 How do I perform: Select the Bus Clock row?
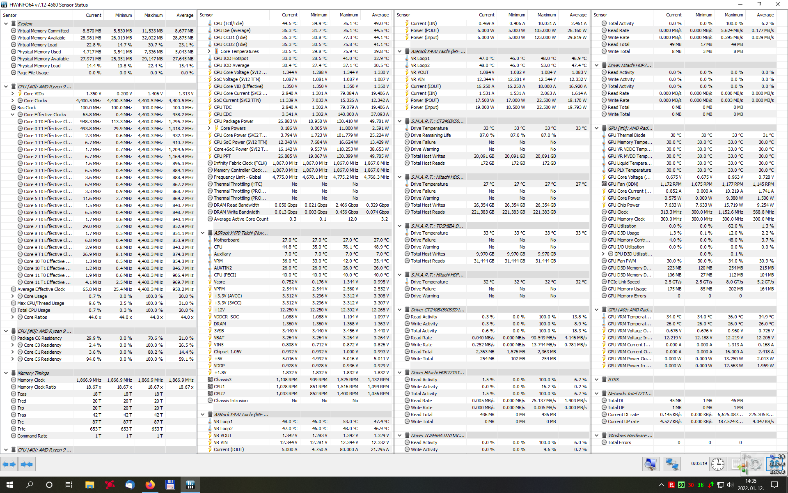(98, 108)
